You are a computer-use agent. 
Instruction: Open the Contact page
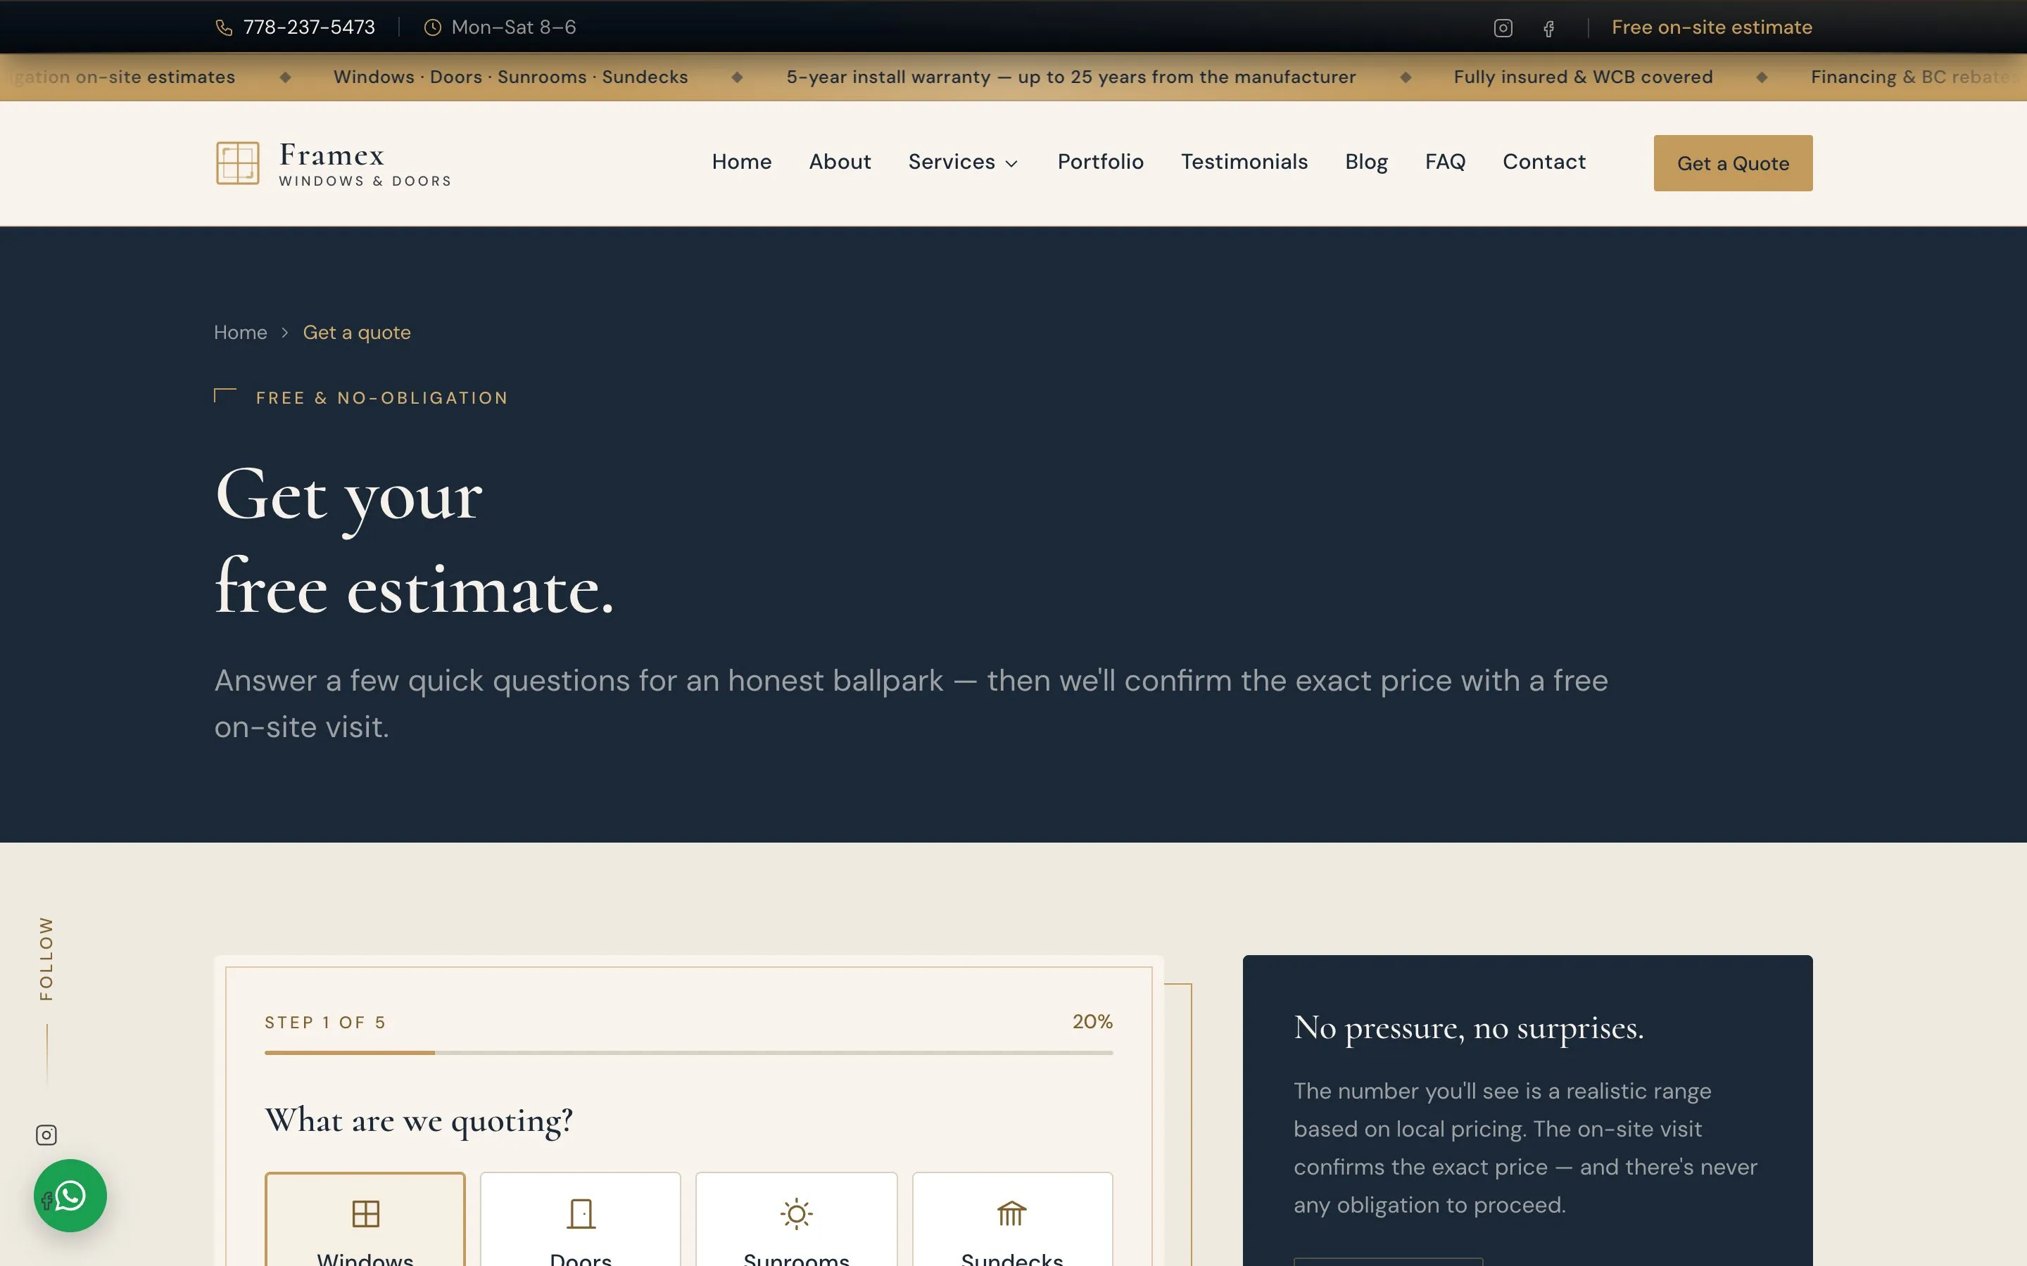tap(1543, 162)
